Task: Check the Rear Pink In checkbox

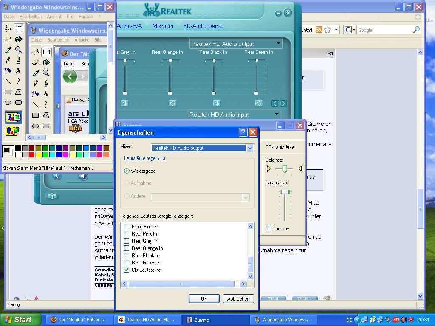Action: [126, 234]
